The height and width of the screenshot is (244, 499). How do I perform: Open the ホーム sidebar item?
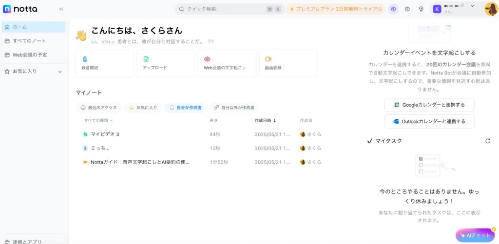[34, 27]
